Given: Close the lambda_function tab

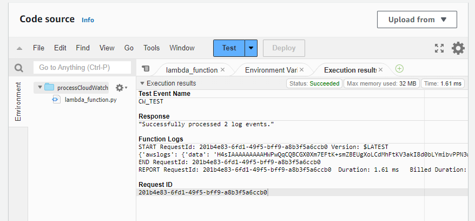Looking at the screenshot, I should (x=222, y=70).
